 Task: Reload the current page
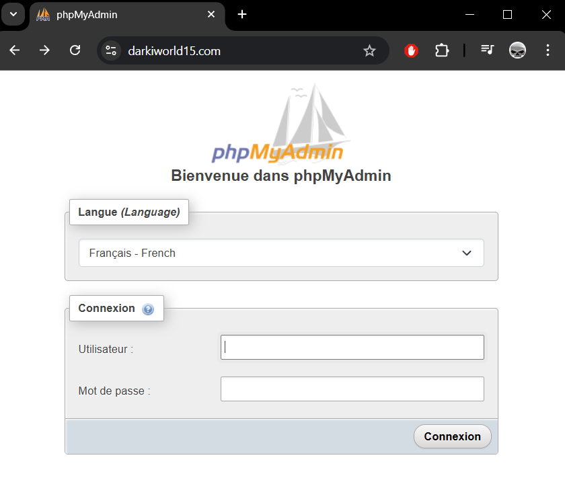(x=75, y=50)
